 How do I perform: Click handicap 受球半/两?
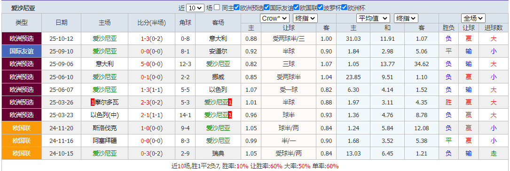coord(289,153)
